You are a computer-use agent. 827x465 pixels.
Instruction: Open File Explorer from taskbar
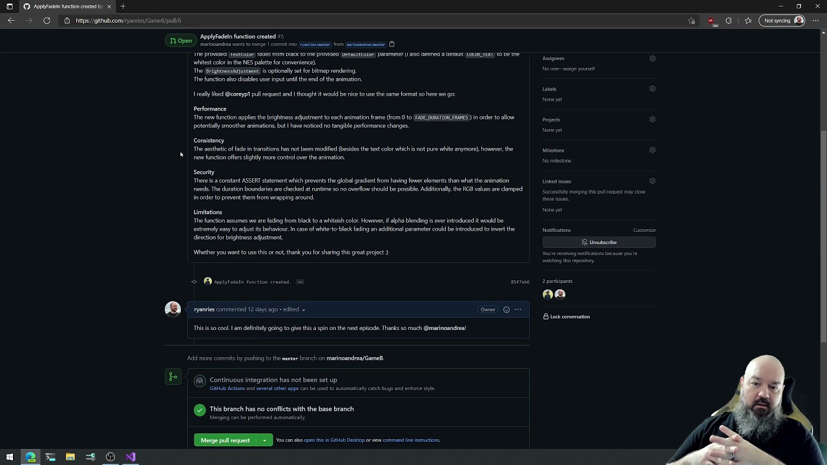[x=70, y=457]
